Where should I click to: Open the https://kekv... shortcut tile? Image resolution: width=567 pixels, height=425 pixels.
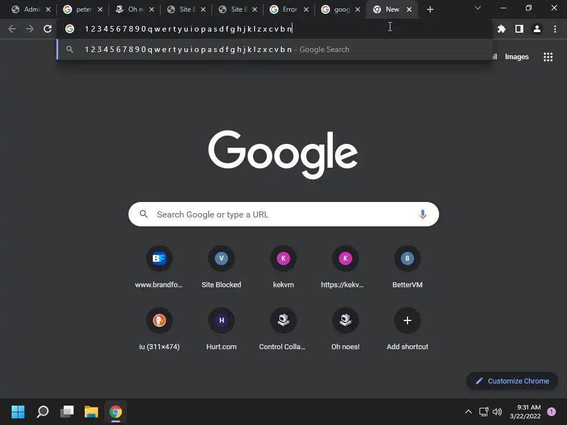click(346, 268)
